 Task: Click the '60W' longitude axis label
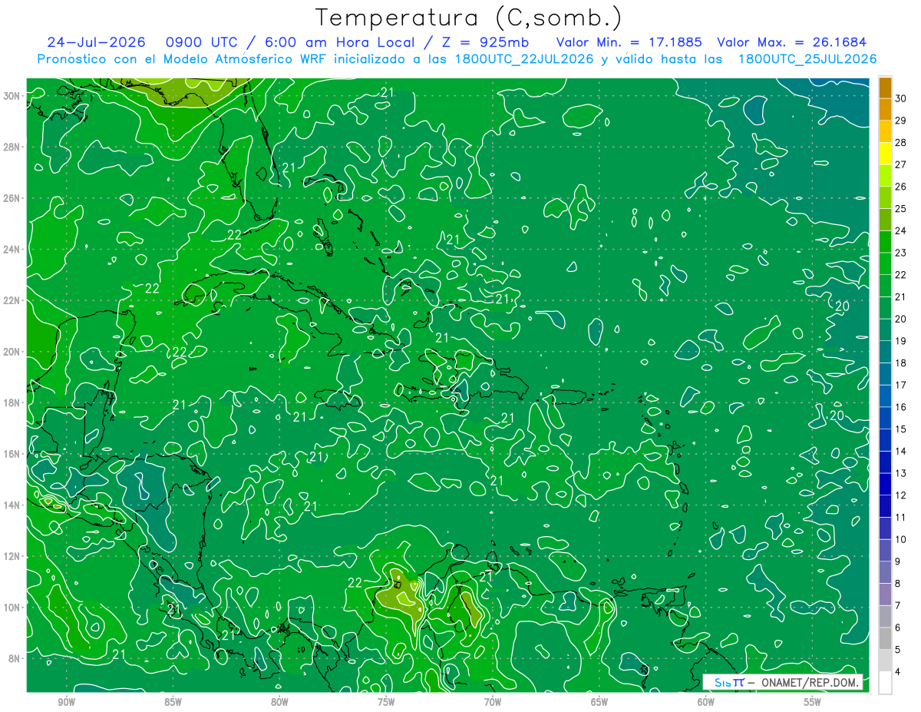[706, 702]
